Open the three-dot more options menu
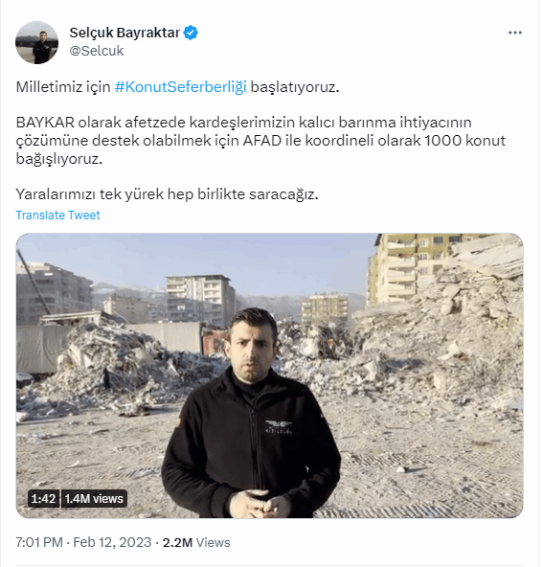This screenshot has width=543, height=567. click(x=515, y=33)
